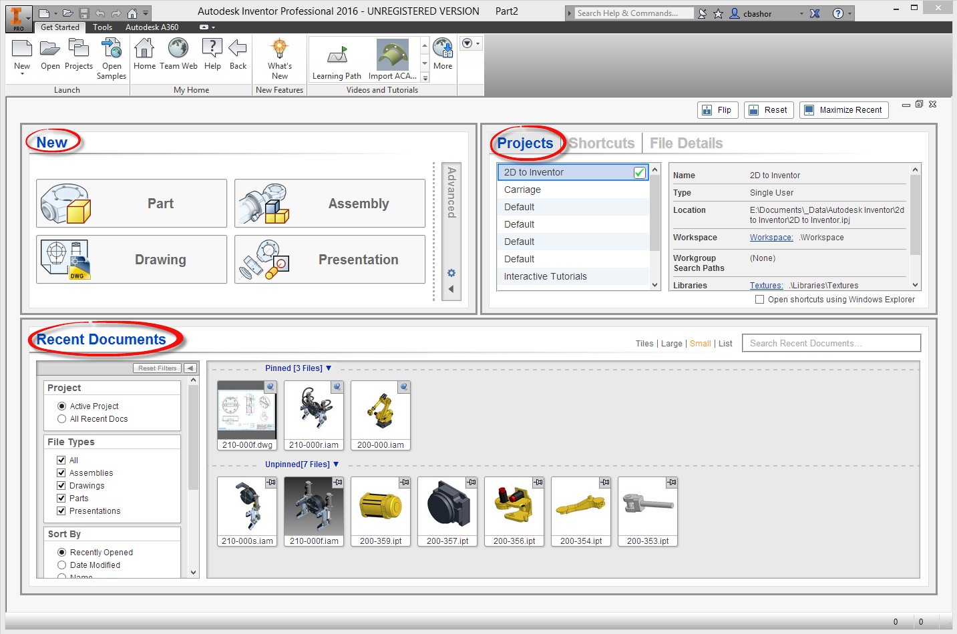Select the Carriage project in list
Viewport: 957px width, 634px height.
(x=574, y=190)
